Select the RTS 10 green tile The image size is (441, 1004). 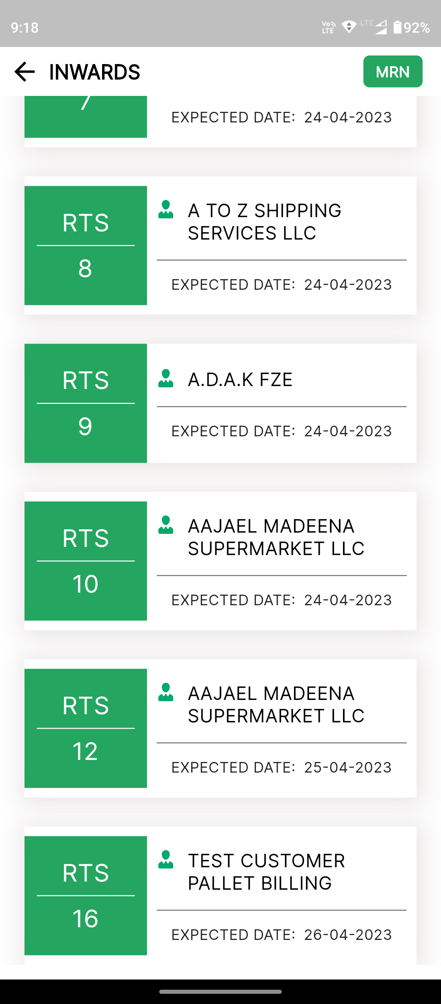point(86,561)
